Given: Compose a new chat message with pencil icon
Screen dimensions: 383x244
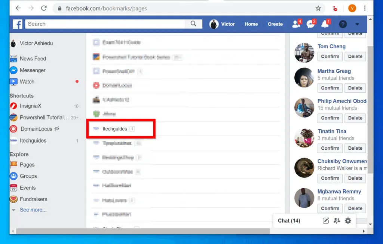Looking at the screenshot, I should pos(325,221).
